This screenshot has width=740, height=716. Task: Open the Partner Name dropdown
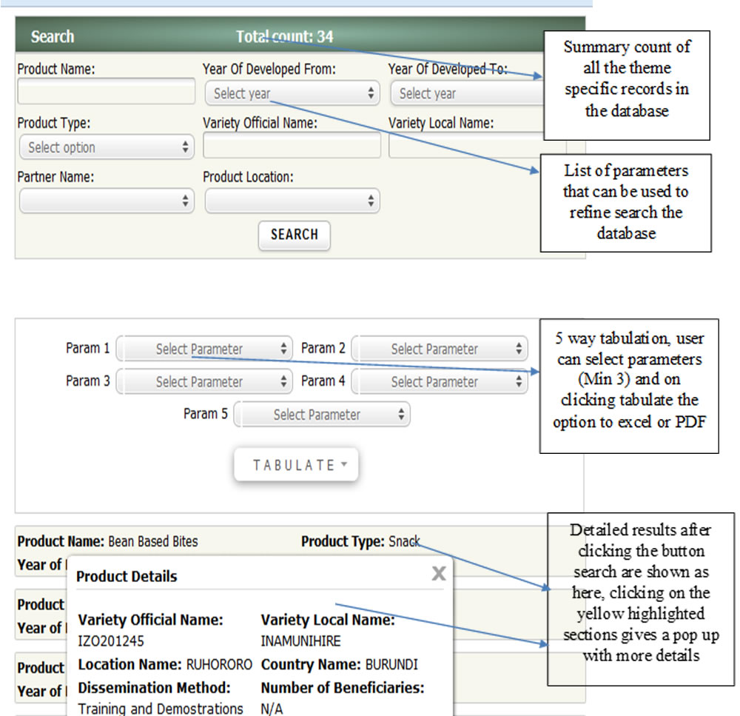click(x=107, y=201)
